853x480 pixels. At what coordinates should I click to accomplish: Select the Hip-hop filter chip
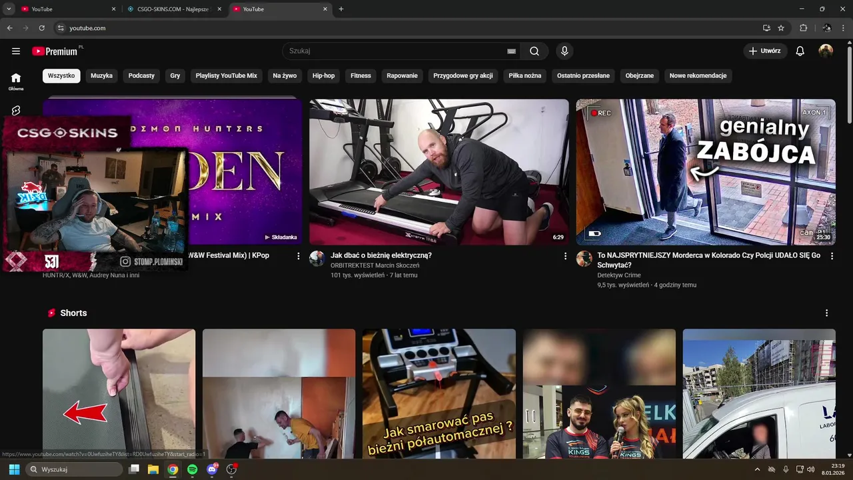coord(324,76)
